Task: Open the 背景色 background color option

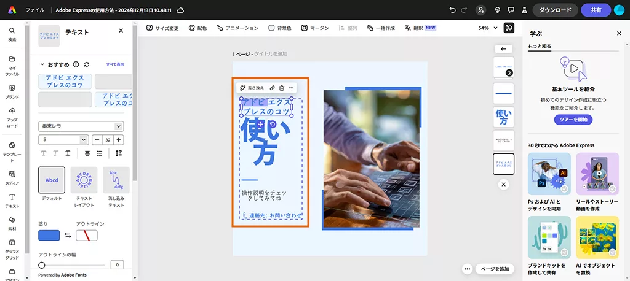Action: click(280, 28)
